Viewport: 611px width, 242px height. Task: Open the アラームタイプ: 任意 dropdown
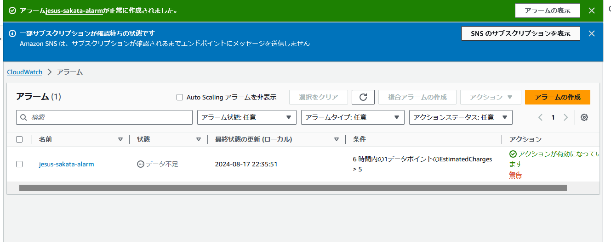[353, 117]
